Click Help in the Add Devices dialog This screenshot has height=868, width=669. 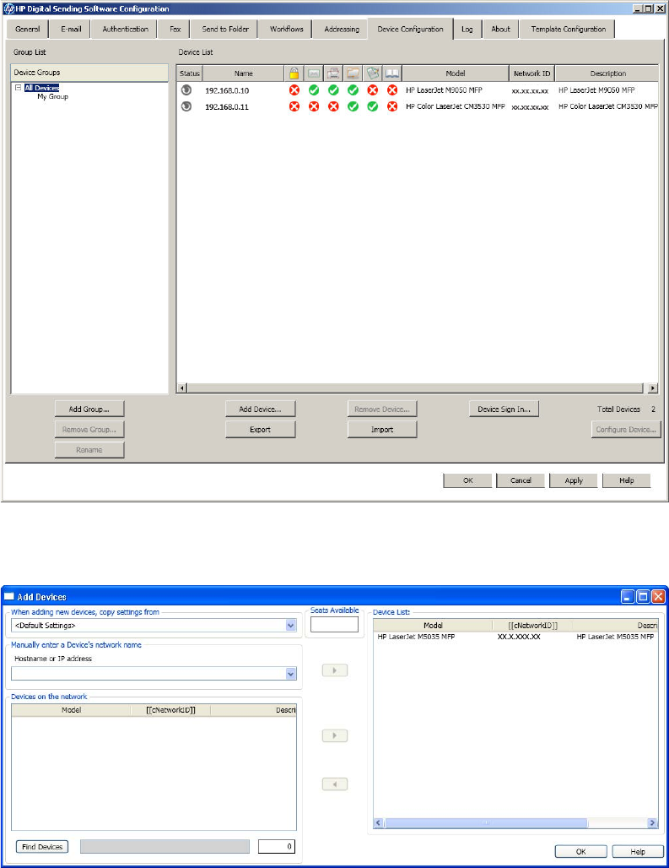point(638,851)
